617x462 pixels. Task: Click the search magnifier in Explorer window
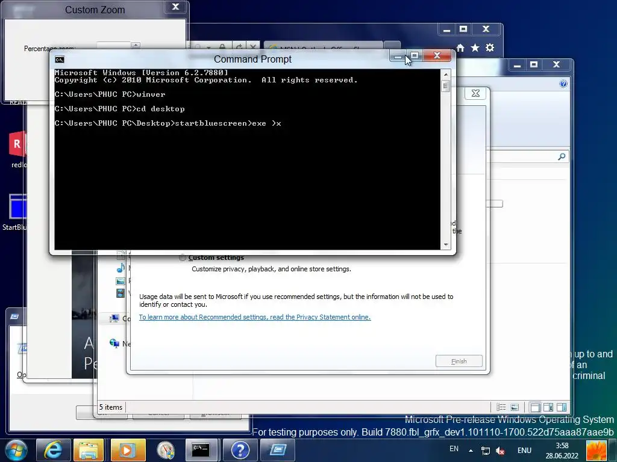click(562, 157)
